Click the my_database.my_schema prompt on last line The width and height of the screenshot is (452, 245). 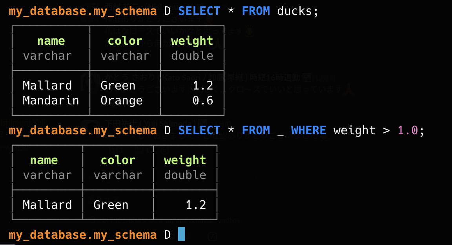(82, 235)
